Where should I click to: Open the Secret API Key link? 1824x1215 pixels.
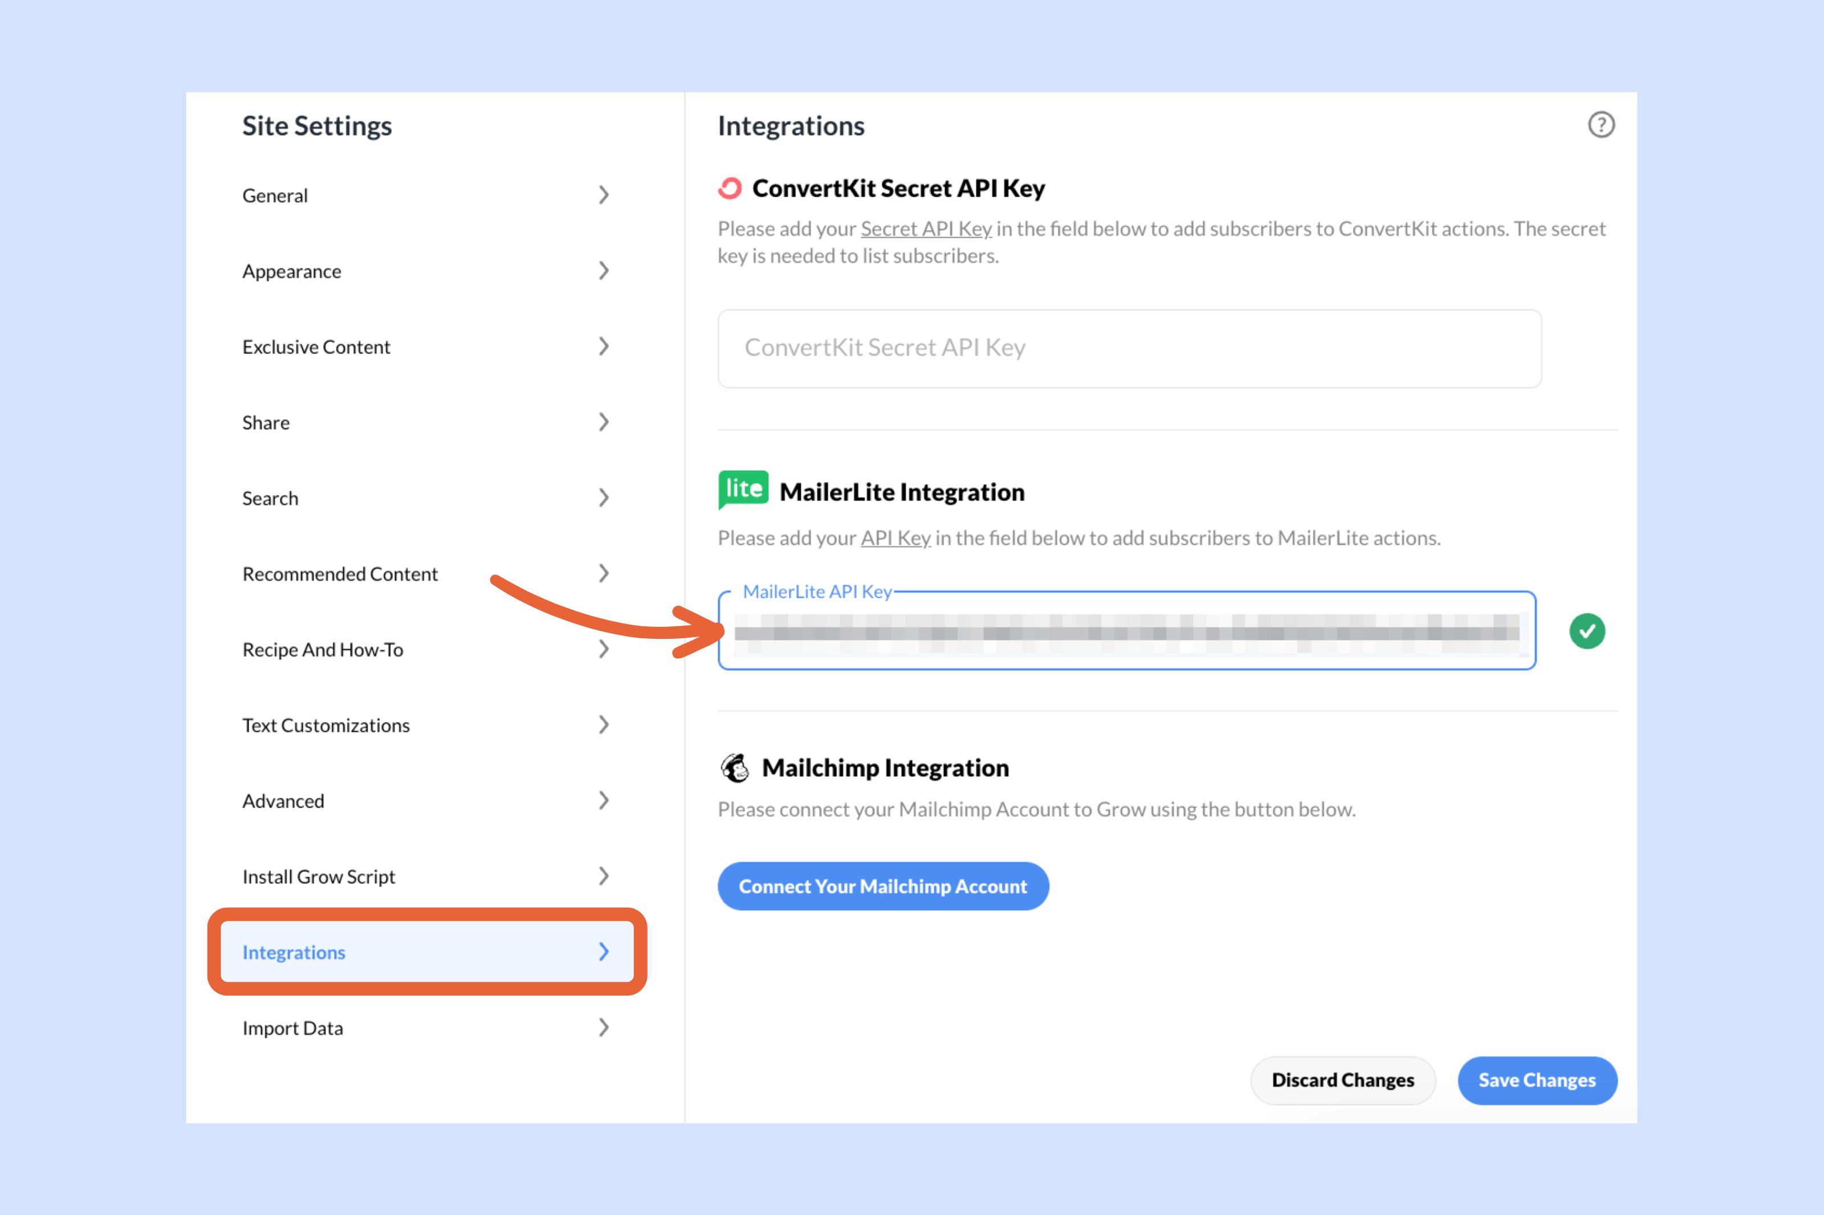pyautogui.click(x=925, y=229)
